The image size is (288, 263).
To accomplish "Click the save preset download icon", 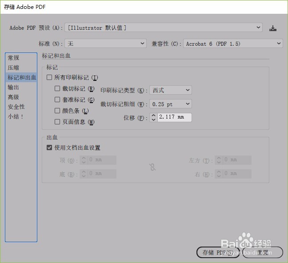I will click(273, 28).
